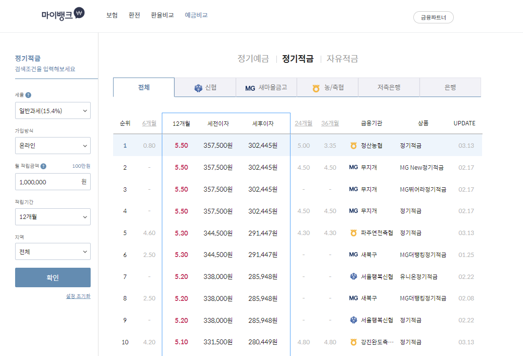
Task: Click the 세전이자 column header
Action: pos(218,124)
